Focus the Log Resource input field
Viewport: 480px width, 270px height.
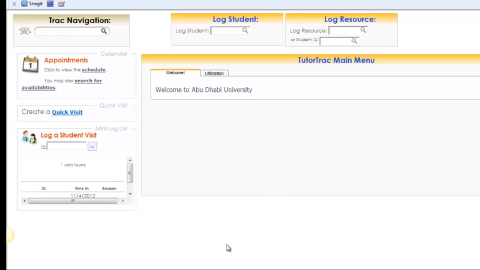click(344, 30)
